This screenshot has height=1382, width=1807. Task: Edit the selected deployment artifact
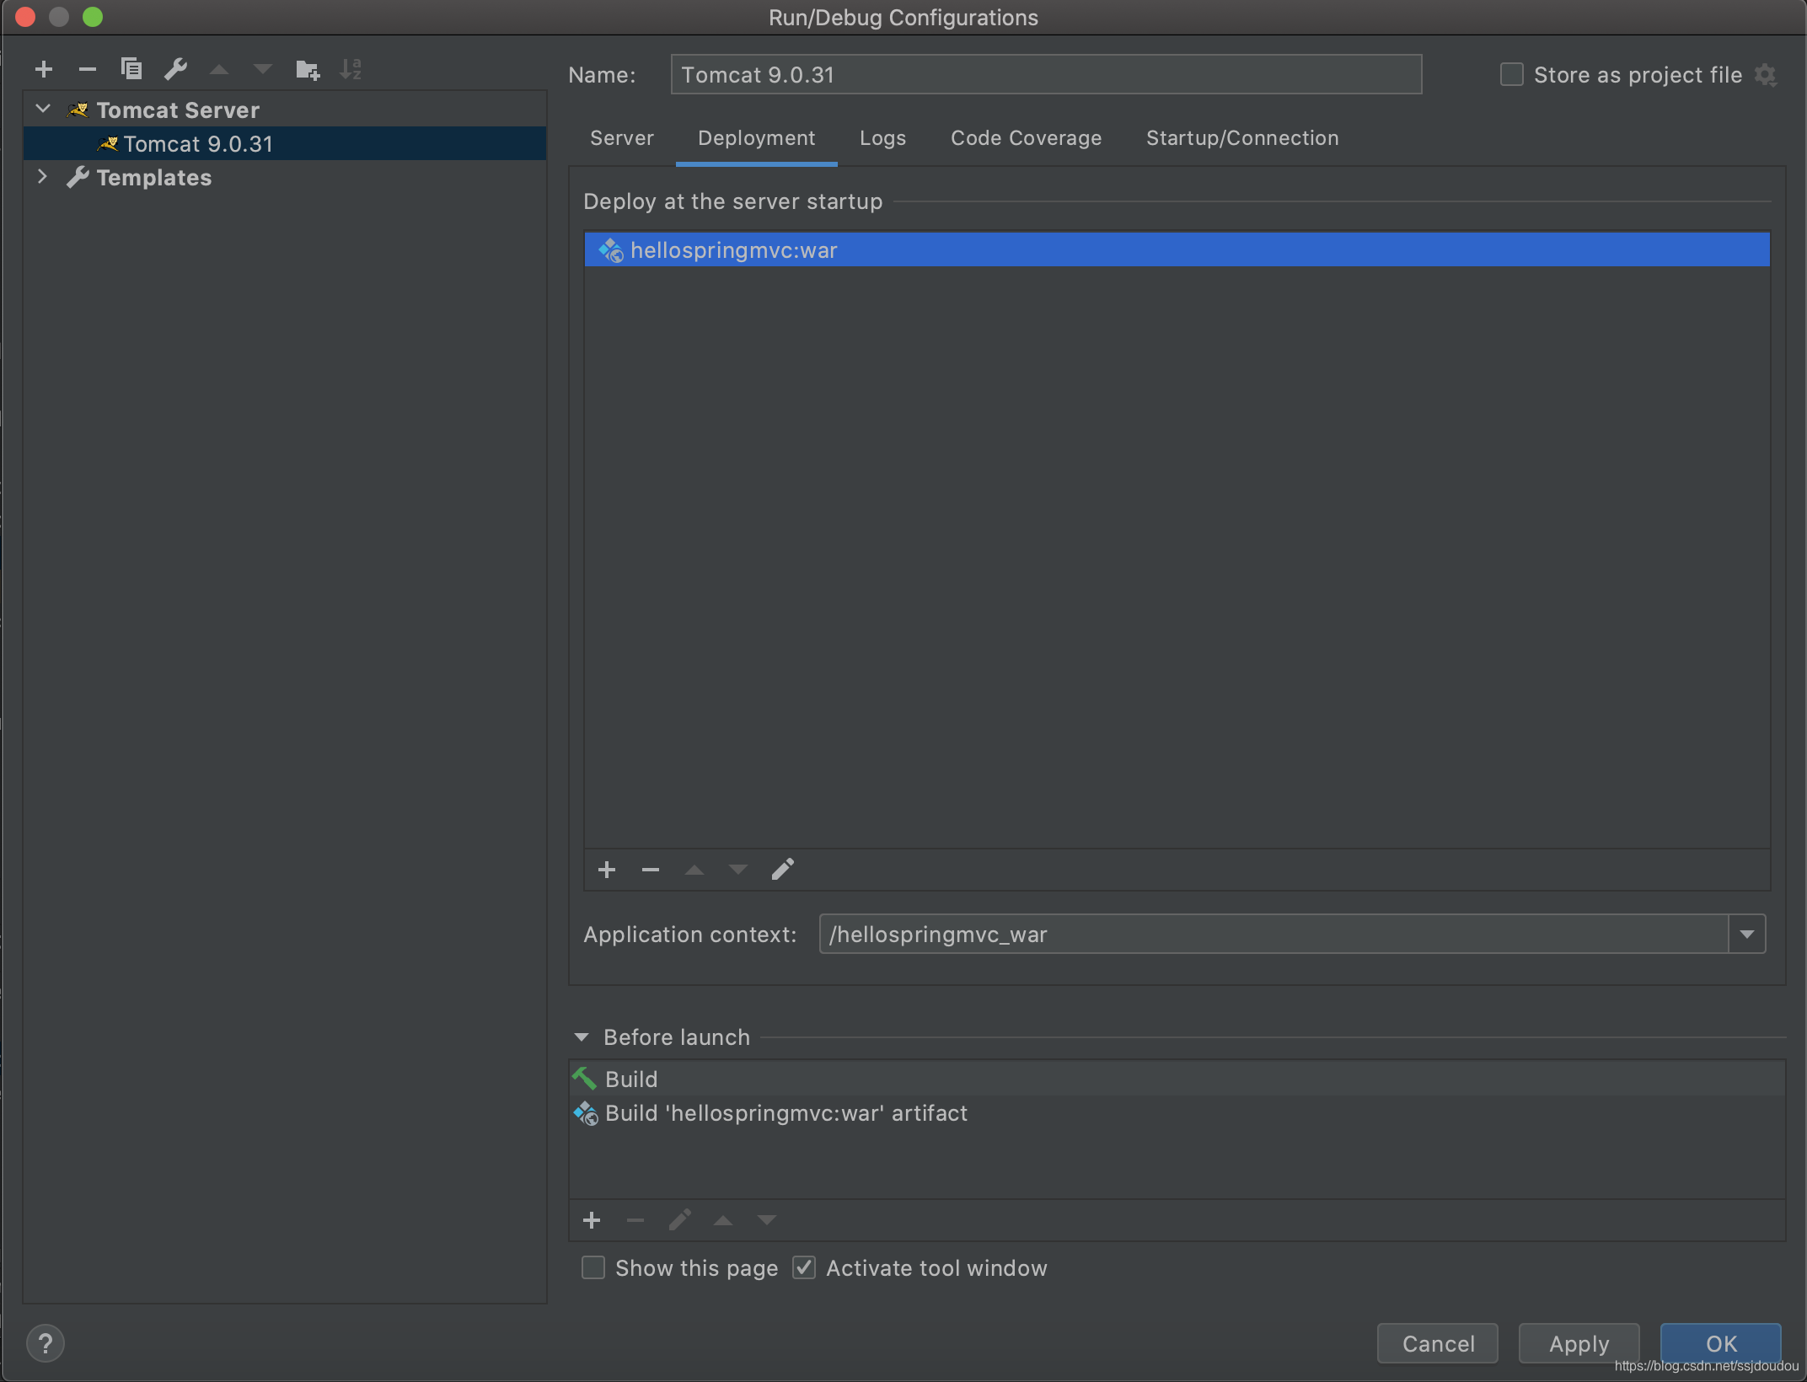tap(783, 870)
